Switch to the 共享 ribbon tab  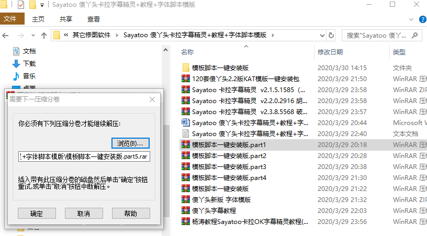click(x=66, y=19)
